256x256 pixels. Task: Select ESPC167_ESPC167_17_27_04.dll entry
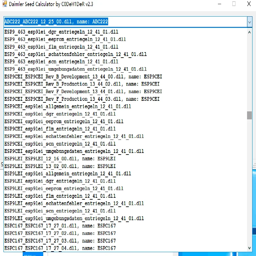(x=125, y=248)
